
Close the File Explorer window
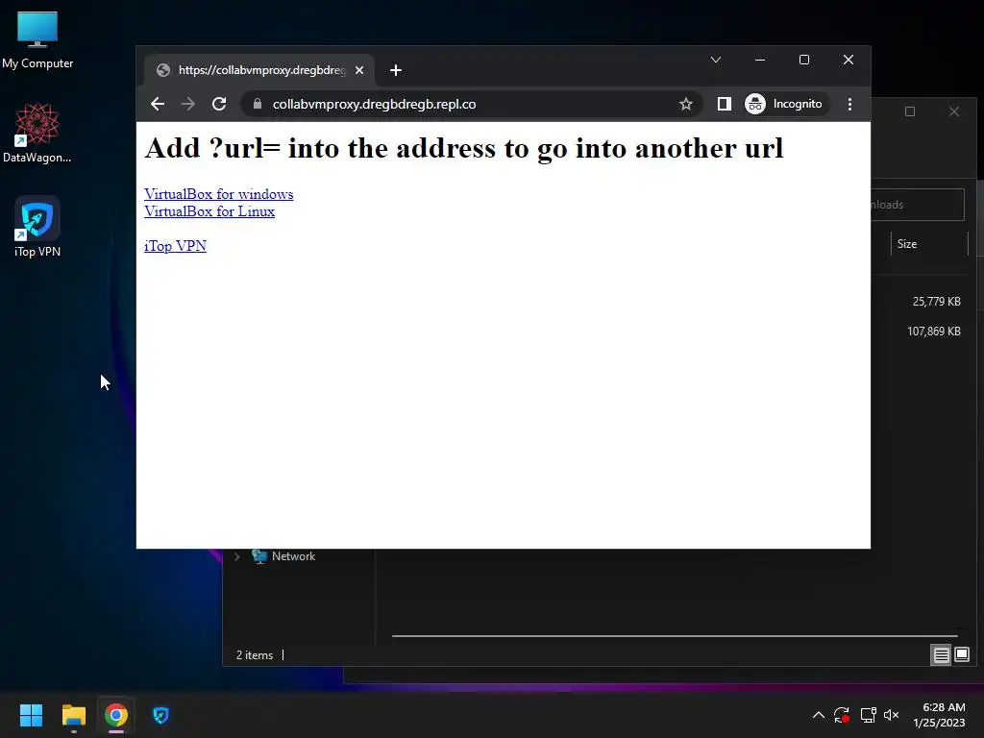tap(954, 111)
